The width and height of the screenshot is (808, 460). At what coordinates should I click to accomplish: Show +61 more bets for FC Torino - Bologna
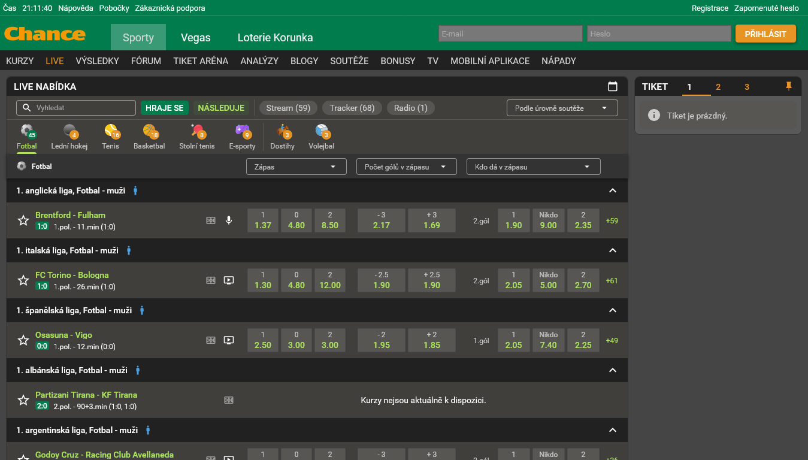[612, 280]
